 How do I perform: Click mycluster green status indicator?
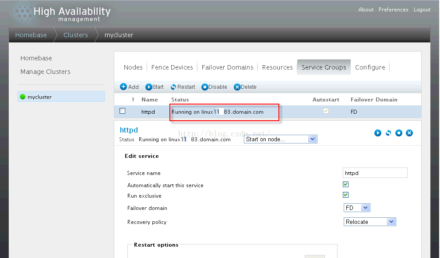pyautogui.click(x=23, y=97)
